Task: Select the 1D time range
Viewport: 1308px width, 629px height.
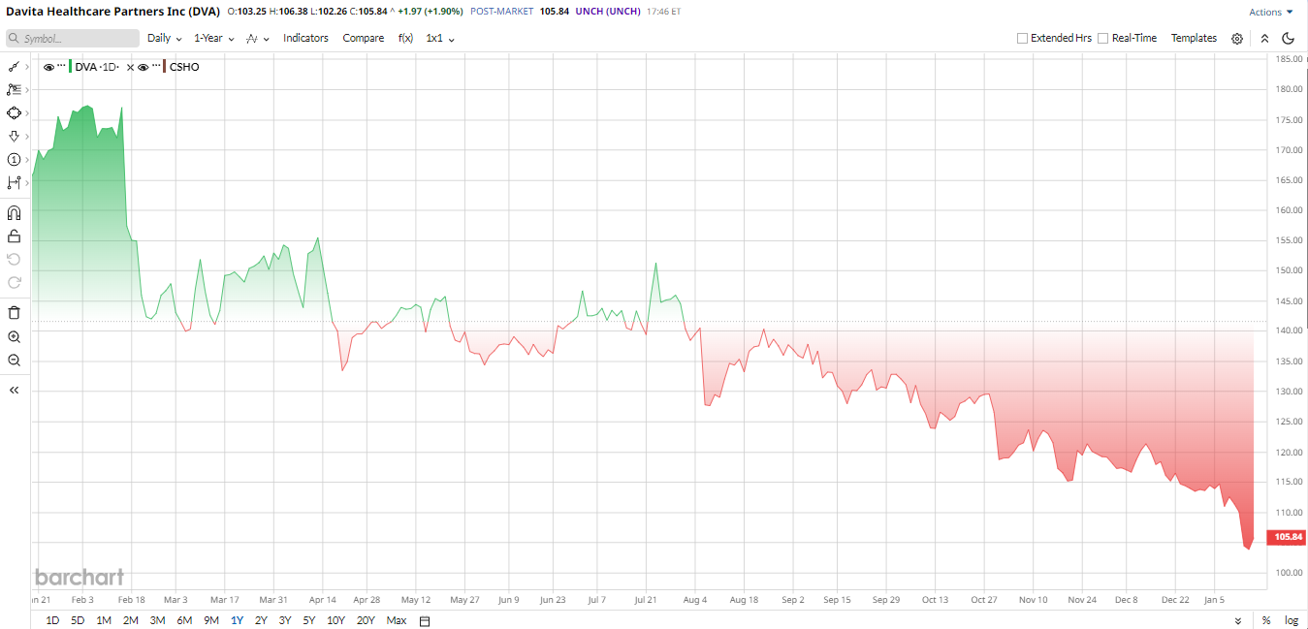Action: (52, 620)
